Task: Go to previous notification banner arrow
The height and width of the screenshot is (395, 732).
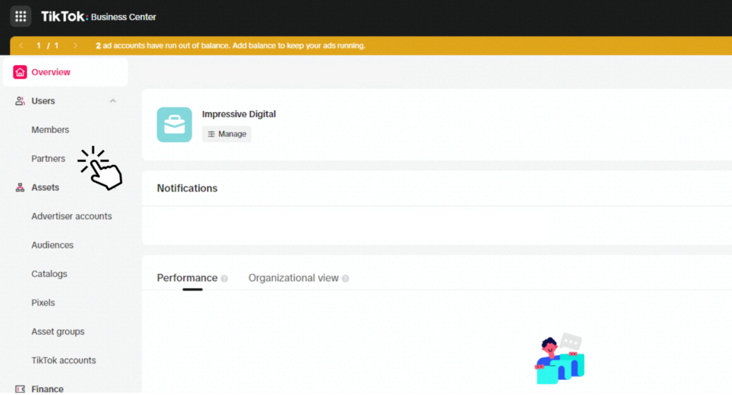Action: pyautogui.click(x=21, y=46)
